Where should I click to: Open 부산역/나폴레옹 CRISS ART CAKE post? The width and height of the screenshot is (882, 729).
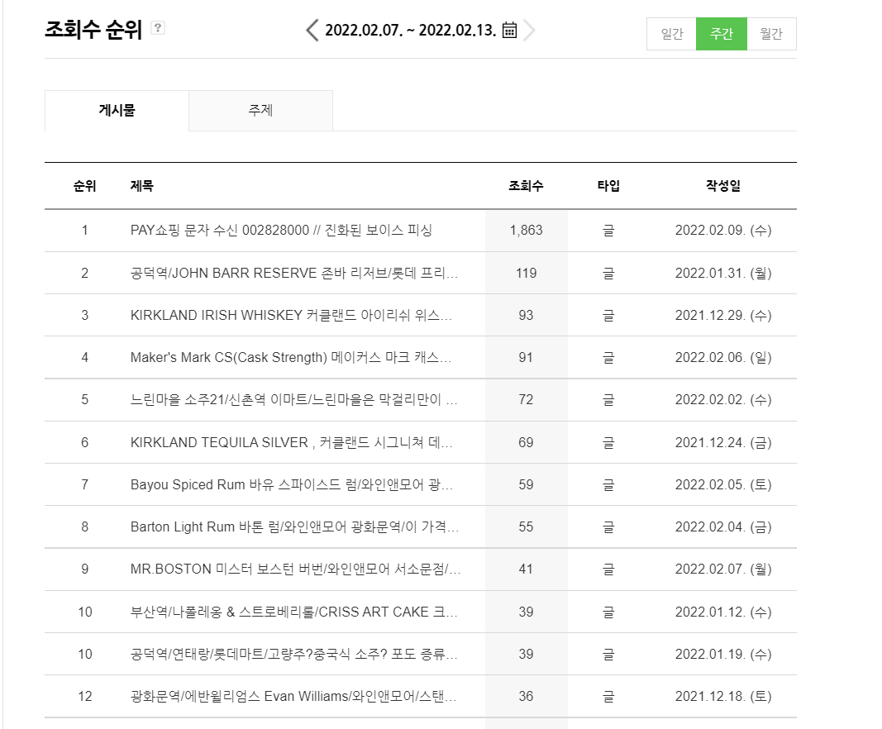tap(294, 612)
